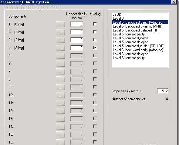Screen dimensions: 179x145
Task: Browse for component 1 image file
Action: click(x=60, y=24)
